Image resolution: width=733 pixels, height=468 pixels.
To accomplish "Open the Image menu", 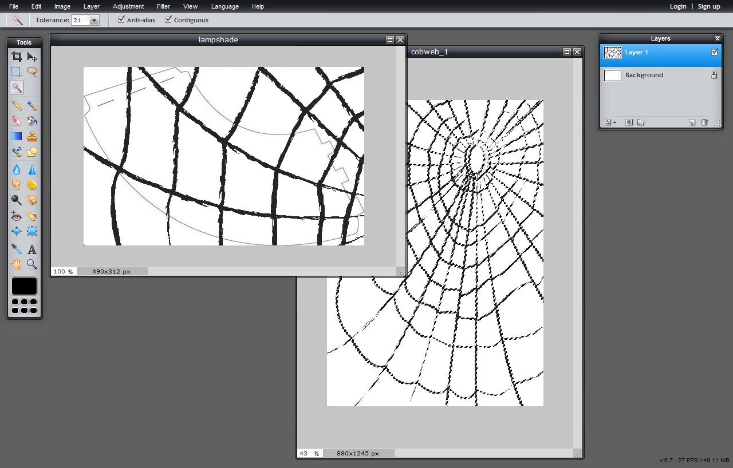I will [x=62, y=6].
